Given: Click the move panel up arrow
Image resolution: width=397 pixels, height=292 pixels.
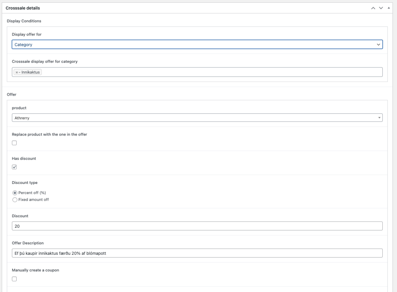Looking at the screenshot, I should point(373,8).
